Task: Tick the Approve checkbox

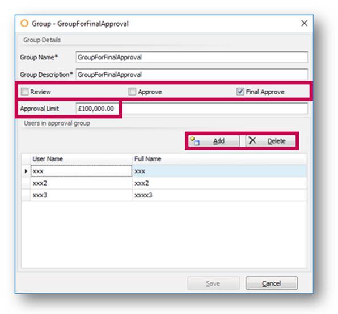Action: [x=132, y=92]
